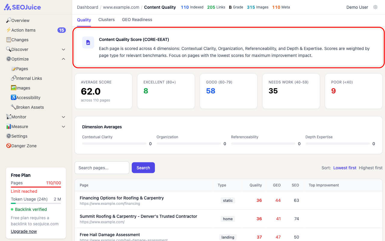Click the Organization progress bar
The image size is (385, 241).
point(189,144)
